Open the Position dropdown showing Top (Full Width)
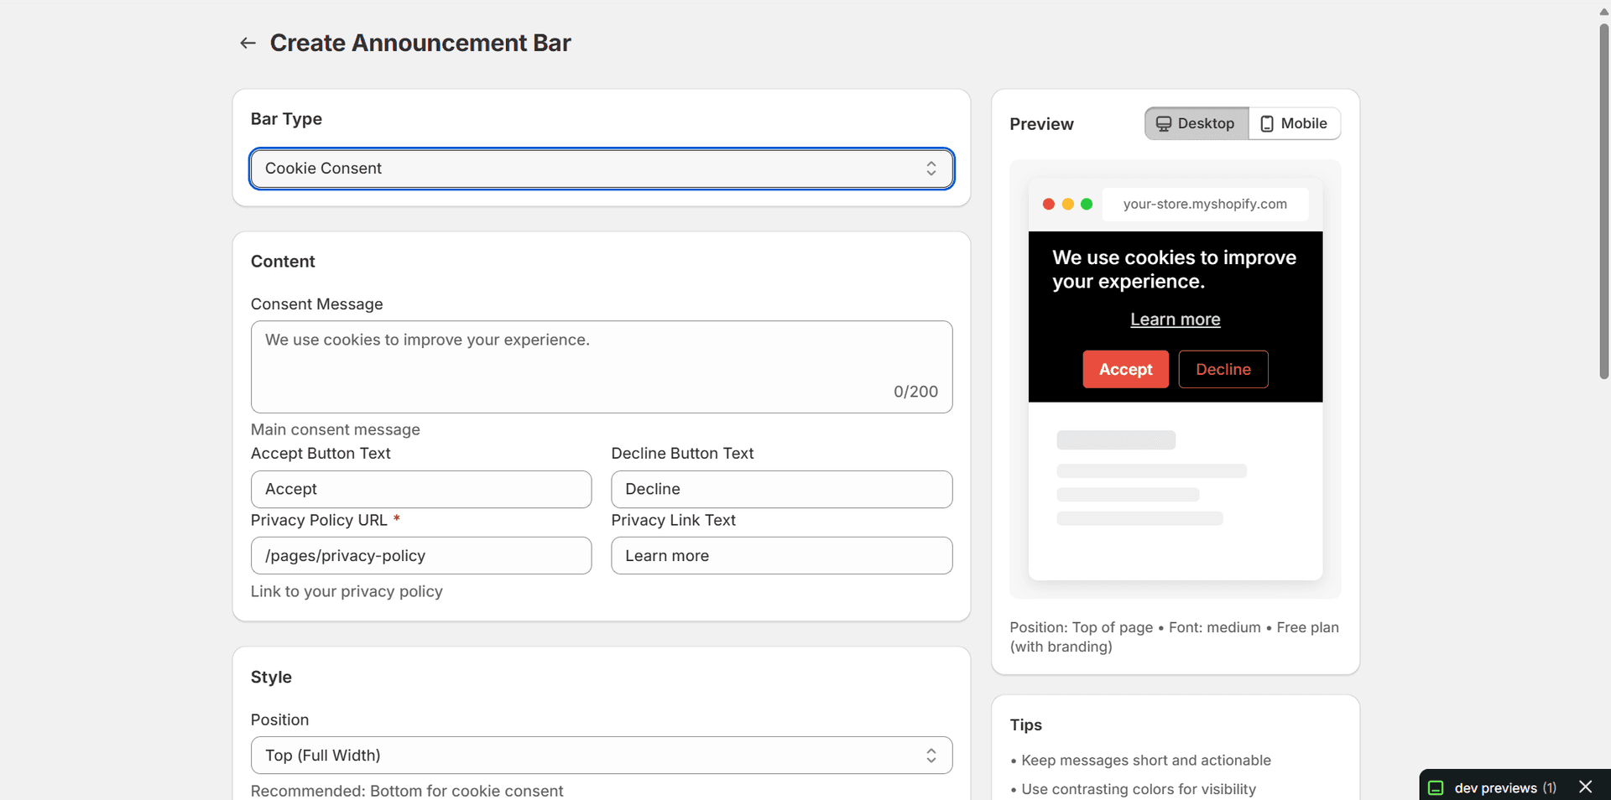This screenshot has height=800, width=1611. click(601, 755)
